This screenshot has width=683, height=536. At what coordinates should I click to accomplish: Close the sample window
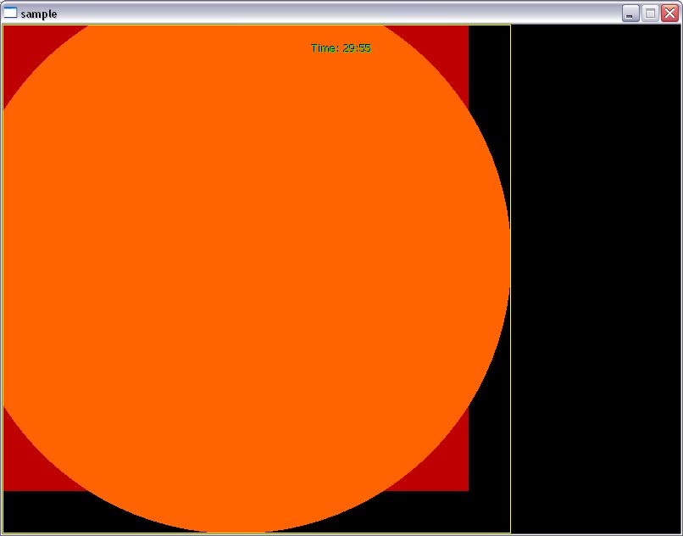[669, 13]
